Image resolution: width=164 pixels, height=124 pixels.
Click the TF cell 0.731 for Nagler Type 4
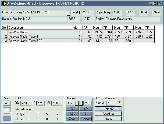tap(108, 37)
